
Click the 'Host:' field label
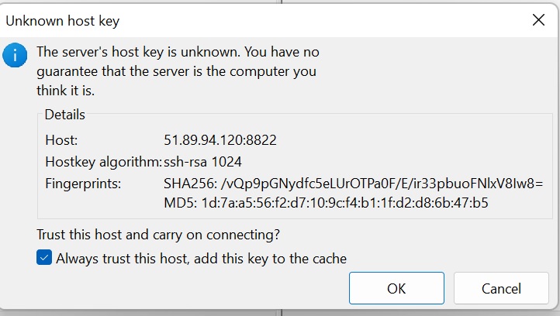pos(62,141)
